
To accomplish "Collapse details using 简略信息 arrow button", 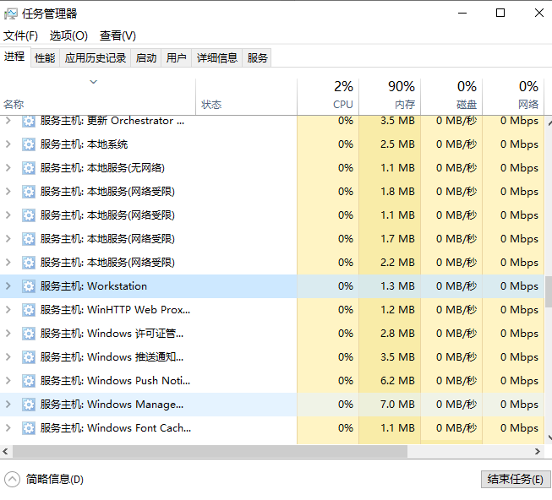I will click(12, 479).
